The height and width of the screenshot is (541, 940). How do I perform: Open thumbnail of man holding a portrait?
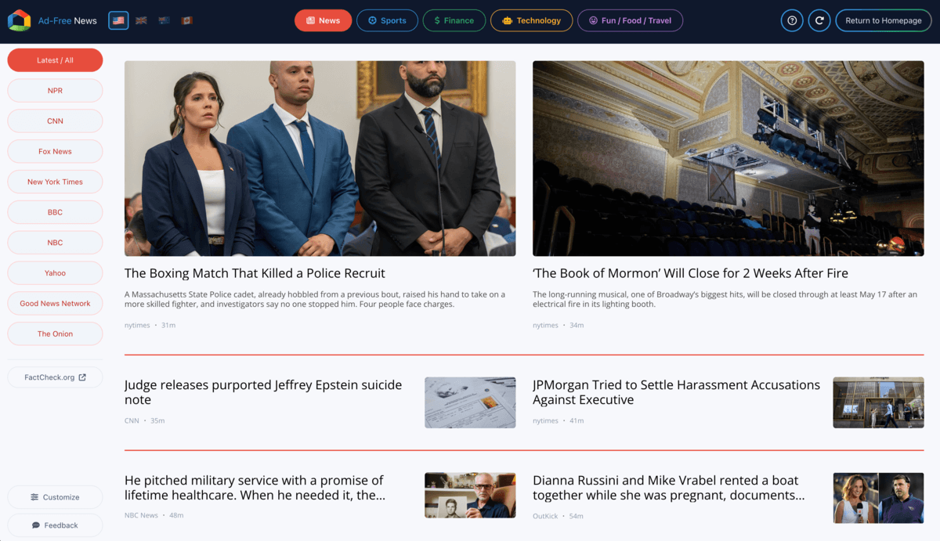[470, 495]
